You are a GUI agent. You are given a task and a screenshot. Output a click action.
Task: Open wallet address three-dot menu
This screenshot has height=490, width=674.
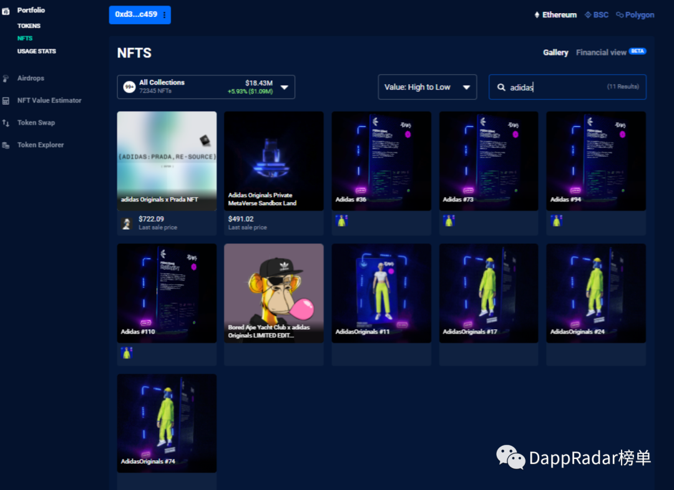click(x=165, y=15)
